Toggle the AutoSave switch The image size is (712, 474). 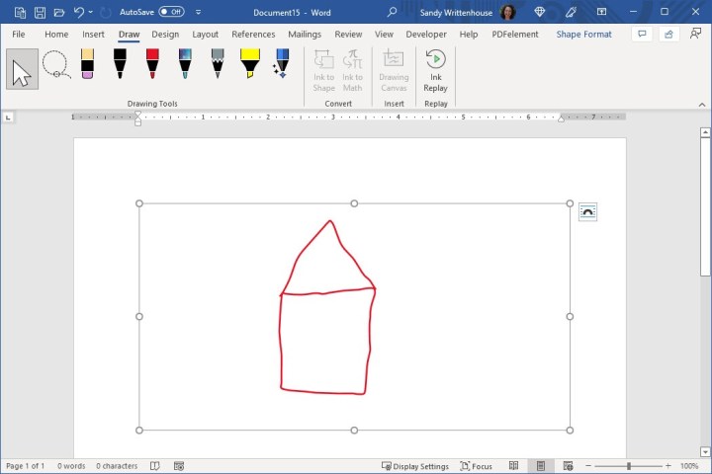pyautogui.click(x=171, y=12)
